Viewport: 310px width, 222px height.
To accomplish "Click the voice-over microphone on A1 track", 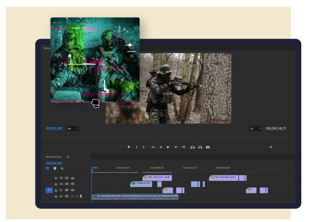I will pos(81,196).
